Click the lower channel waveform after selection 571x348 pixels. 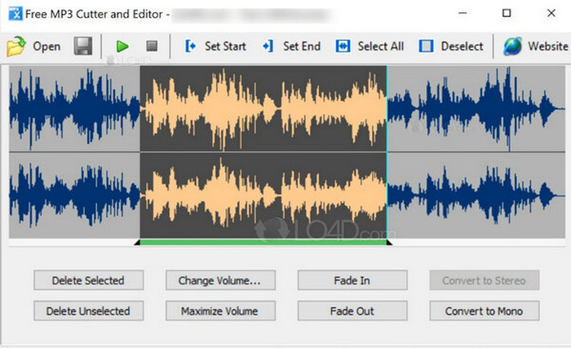click(476, 196)
